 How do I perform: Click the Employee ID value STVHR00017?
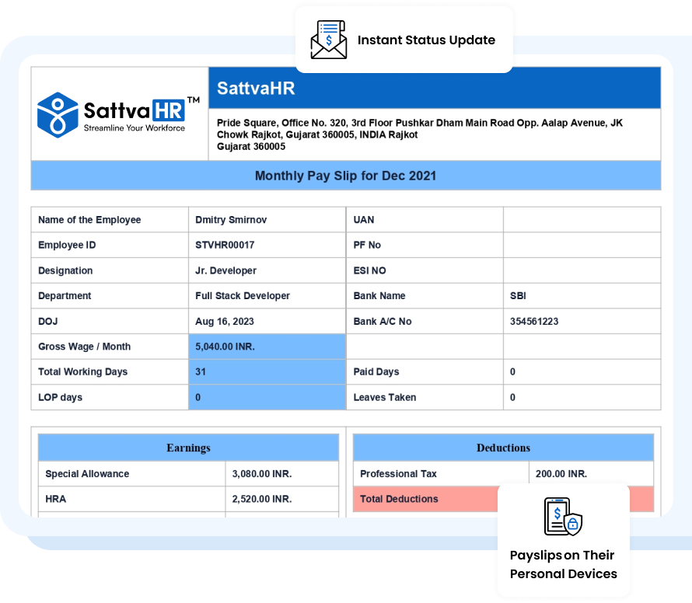[225, 245]
